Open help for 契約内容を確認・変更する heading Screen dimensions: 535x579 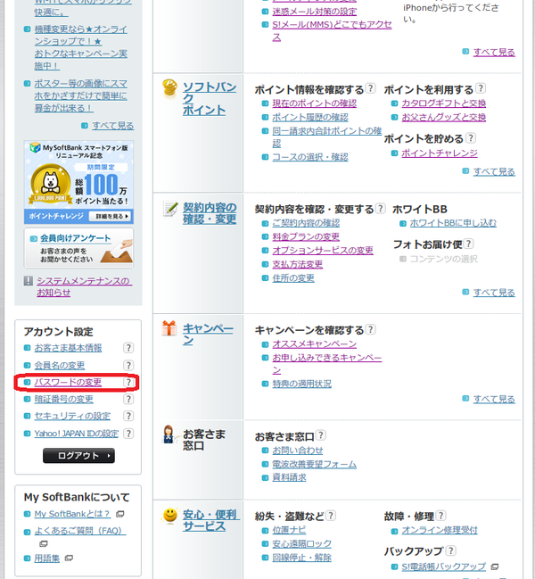tap(381, 208)
